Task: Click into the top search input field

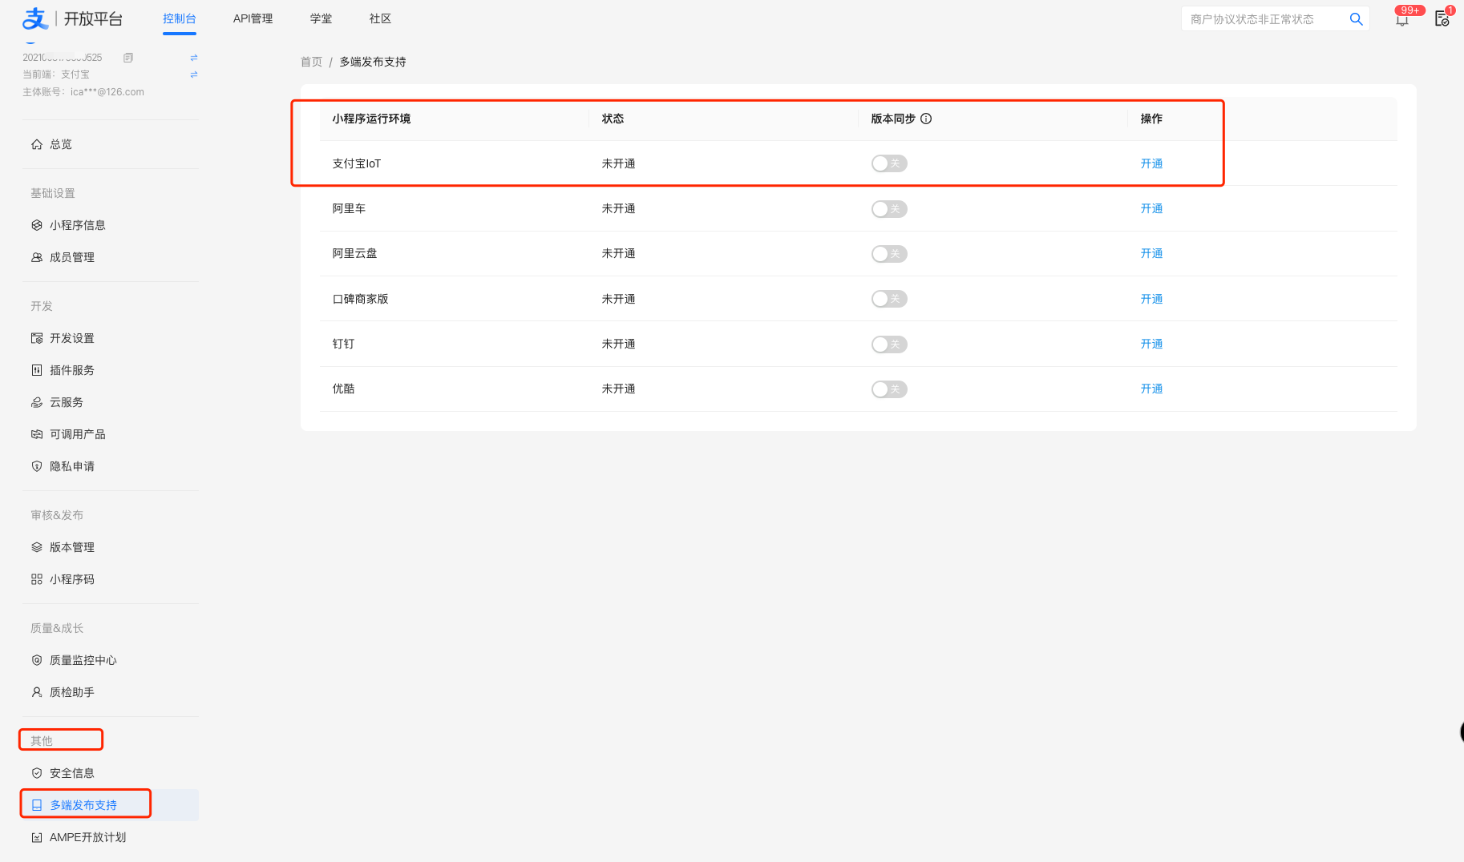Action: 1263,19
